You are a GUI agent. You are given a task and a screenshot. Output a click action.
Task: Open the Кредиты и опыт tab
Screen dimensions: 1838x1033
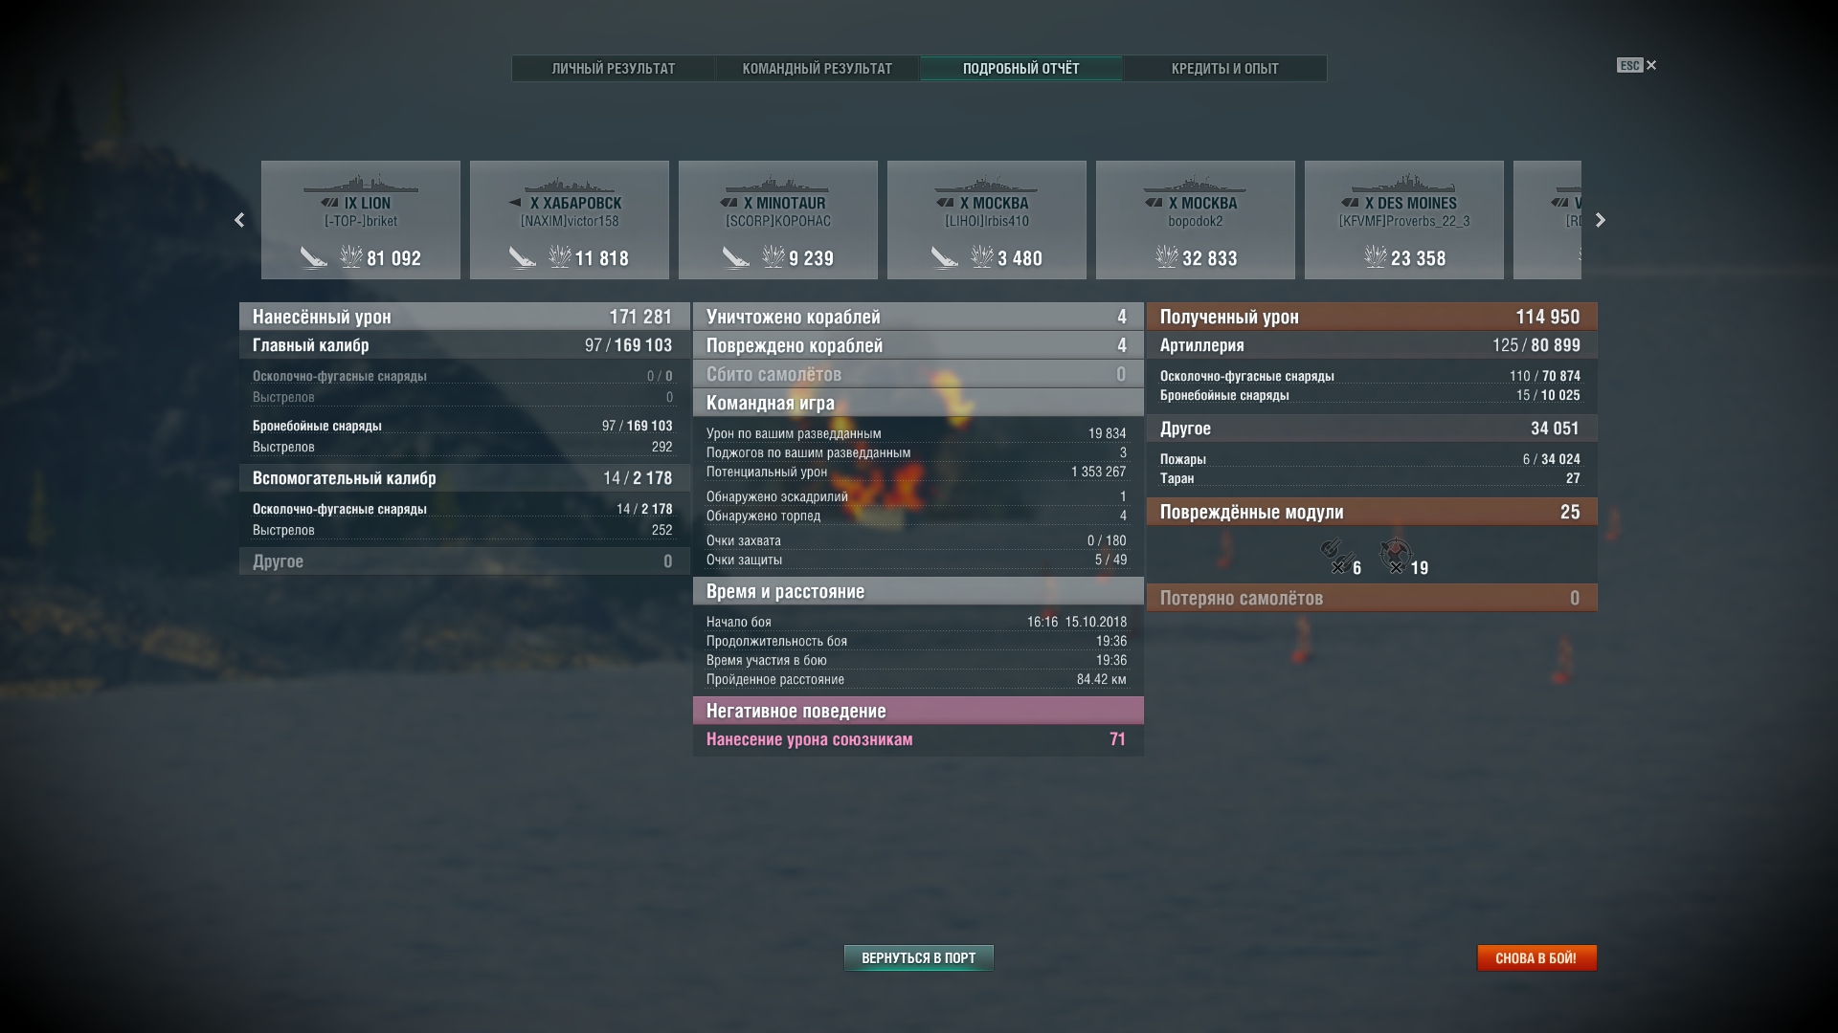(x=1225, y=69)
